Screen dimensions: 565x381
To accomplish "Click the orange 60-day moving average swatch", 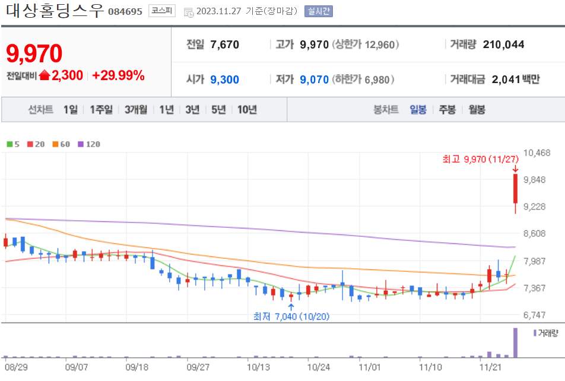I will (56, 144).
